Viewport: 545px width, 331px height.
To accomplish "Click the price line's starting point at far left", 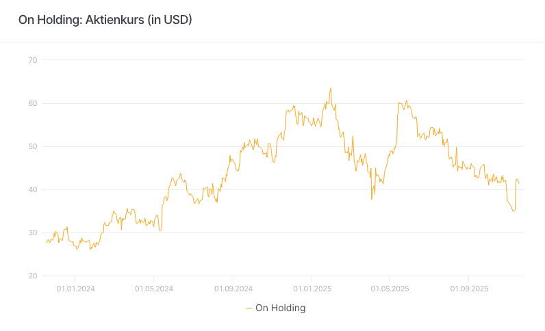I will coord(46,243).
